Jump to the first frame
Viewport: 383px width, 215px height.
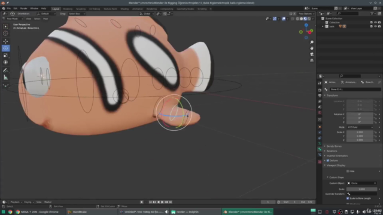coord(150,202)
